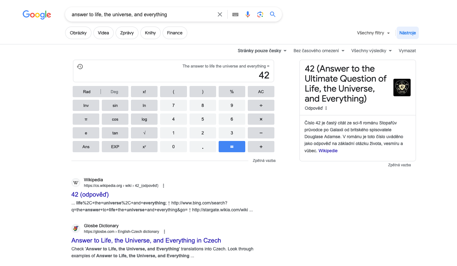Image resolution: width=457 pixels, height=266 pixels.
Task: Open the "42 (odpověď)" Wikipedia result
Action: click(x=90, y=194)
